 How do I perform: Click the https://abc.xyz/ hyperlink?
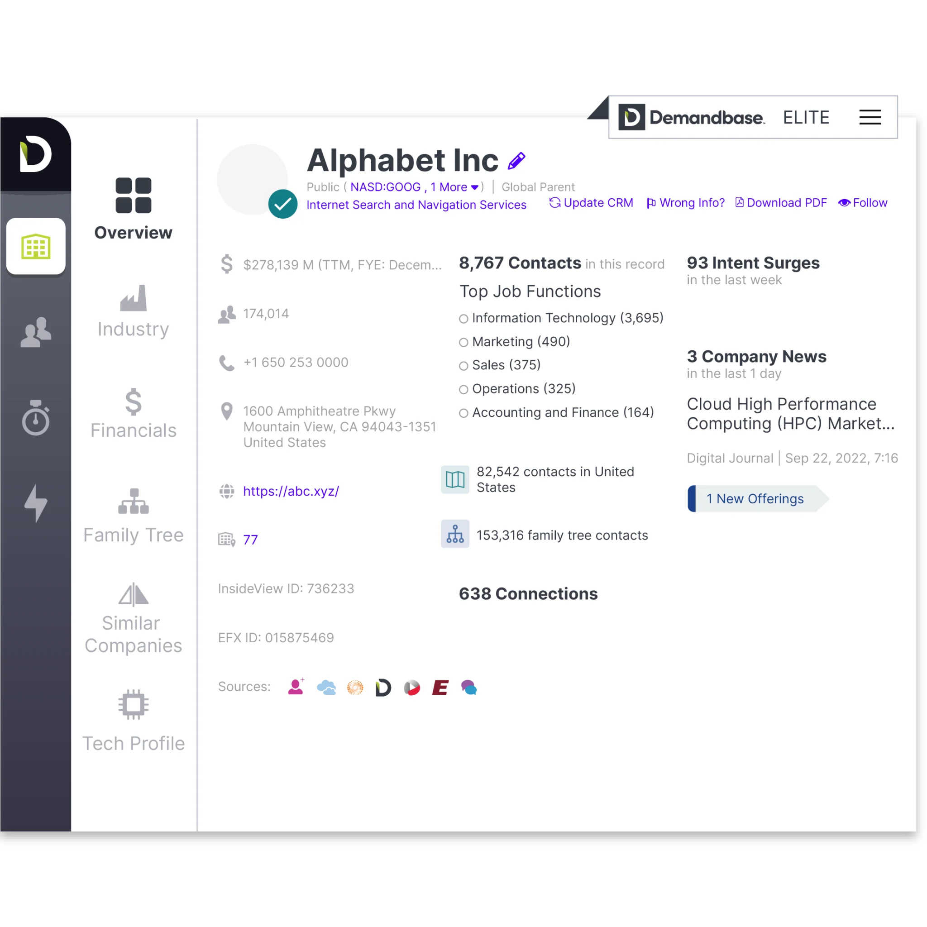coord(290,491)
